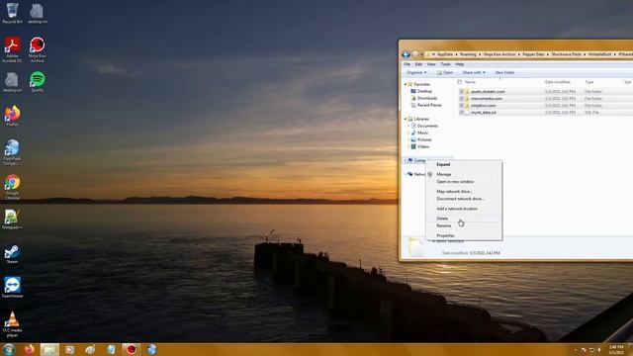Switch to File Explorer in the taskbar
Viewport: 633px width, 356px height.
pos(49,349)
